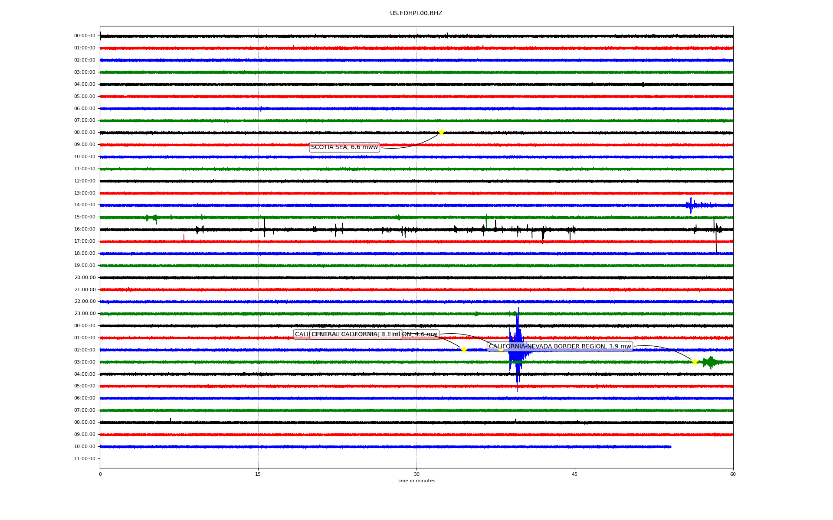Click the 17:00:00 time label
The image size is (833, 520).
coord(85,241)
